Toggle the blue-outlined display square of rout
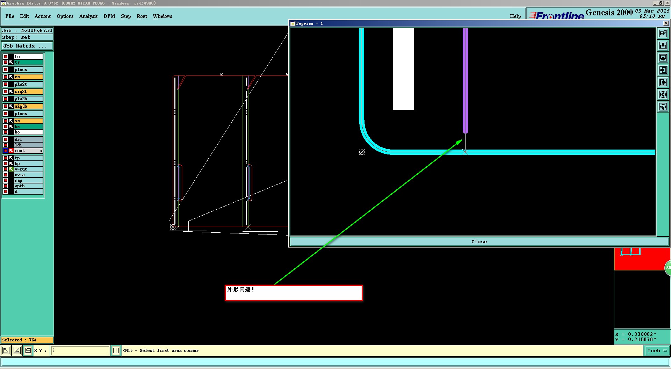Screen dimensions: 671x369 [x=6, y=151]
